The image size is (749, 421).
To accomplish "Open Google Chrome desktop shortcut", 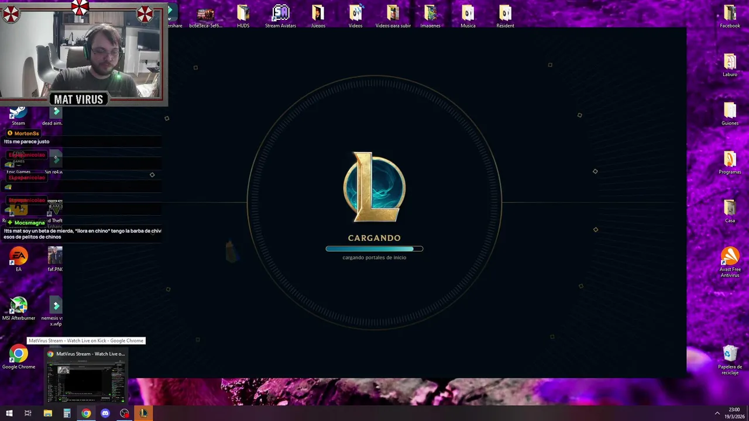I will click(18, 358).
